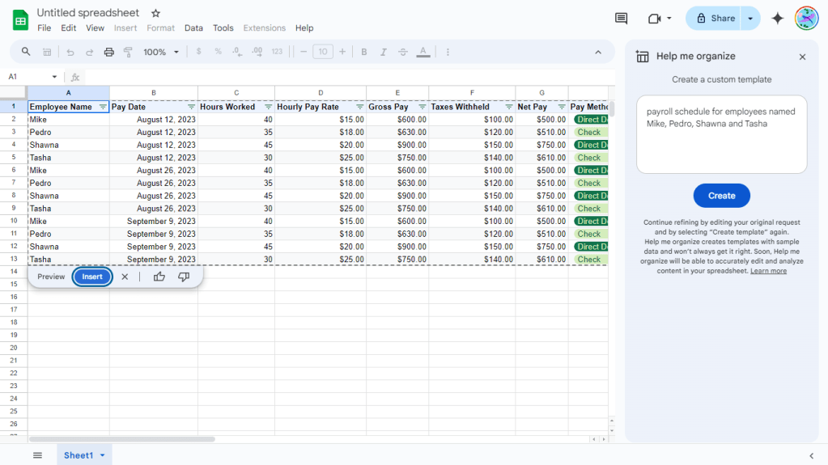Increase decimal places icon
The height and width of the screenshot is (465, 828).
pos(257,52)
